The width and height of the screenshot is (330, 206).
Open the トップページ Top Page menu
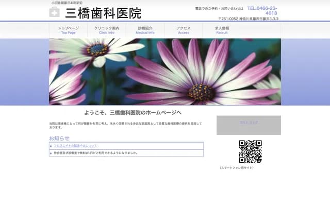click(x=69, y=30)
